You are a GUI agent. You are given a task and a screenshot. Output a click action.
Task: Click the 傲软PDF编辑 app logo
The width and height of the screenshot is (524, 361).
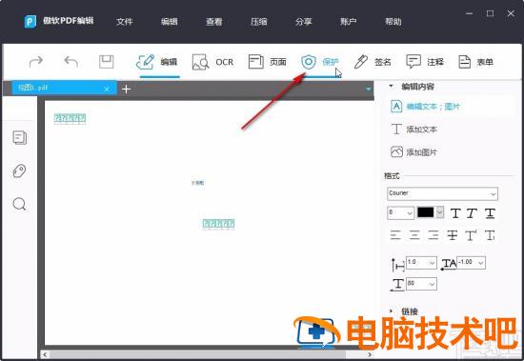click(30, 21)
